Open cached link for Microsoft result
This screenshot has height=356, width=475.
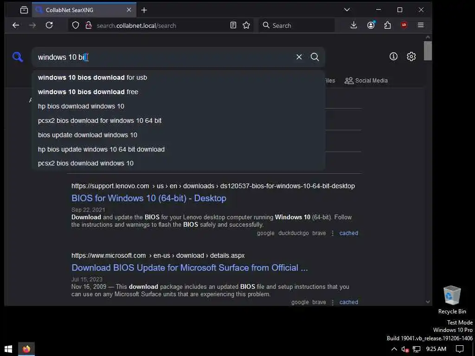point(349,302)
